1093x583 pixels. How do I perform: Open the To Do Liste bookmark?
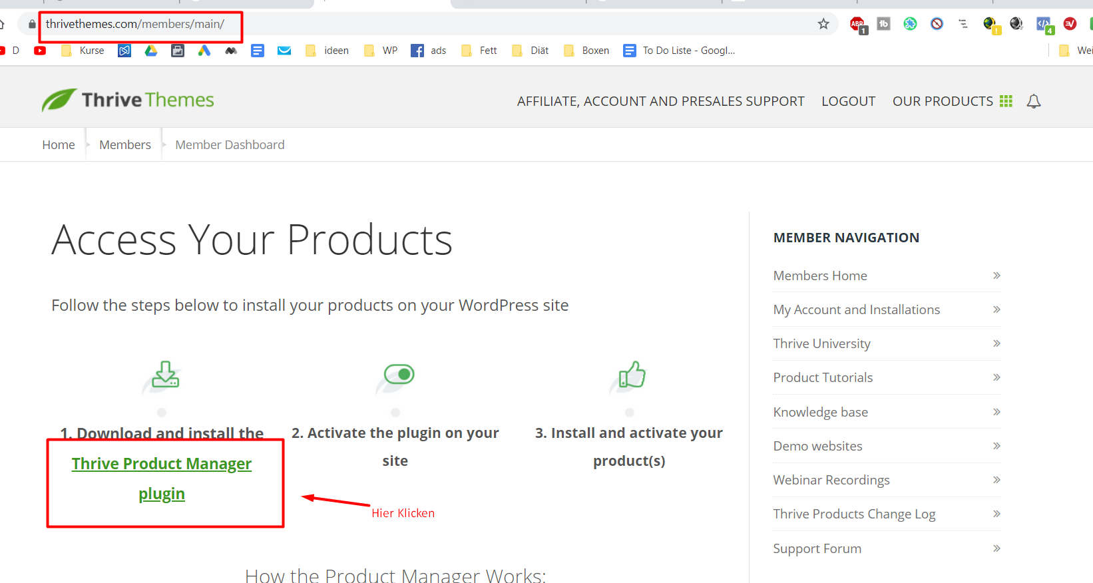pos(679,51)
